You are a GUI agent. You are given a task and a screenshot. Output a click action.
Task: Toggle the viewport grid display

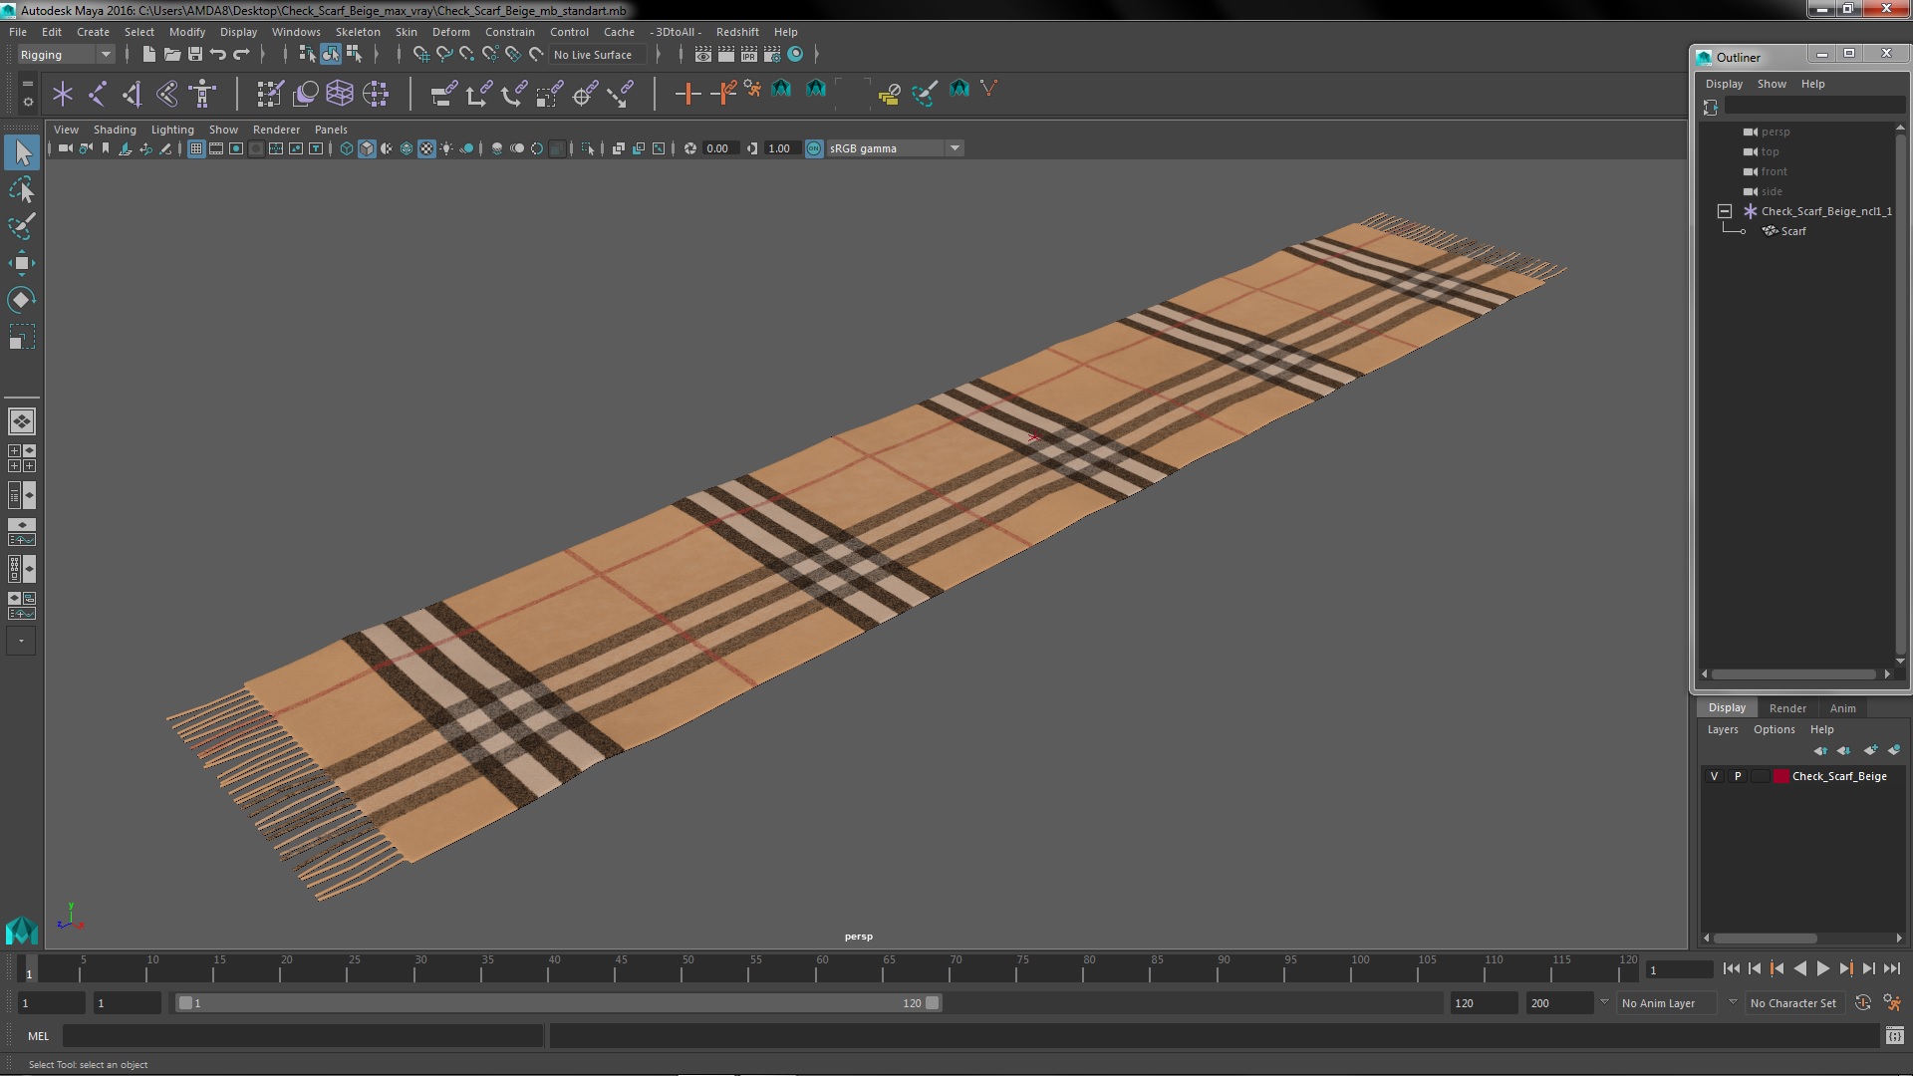tap(196, 148)
